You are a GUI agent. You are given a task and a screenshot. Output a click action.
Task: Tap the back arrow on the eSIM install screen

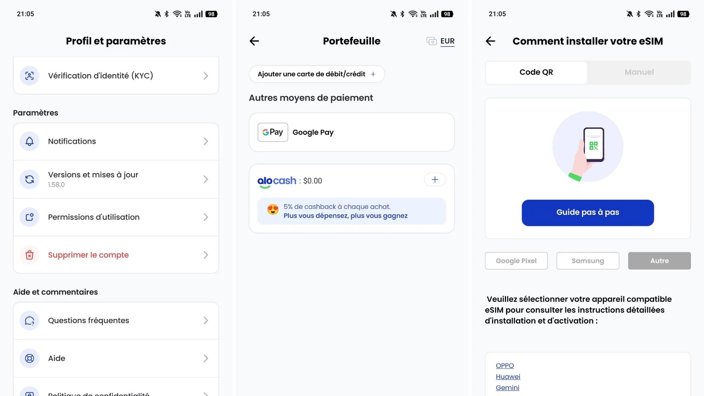490,41
